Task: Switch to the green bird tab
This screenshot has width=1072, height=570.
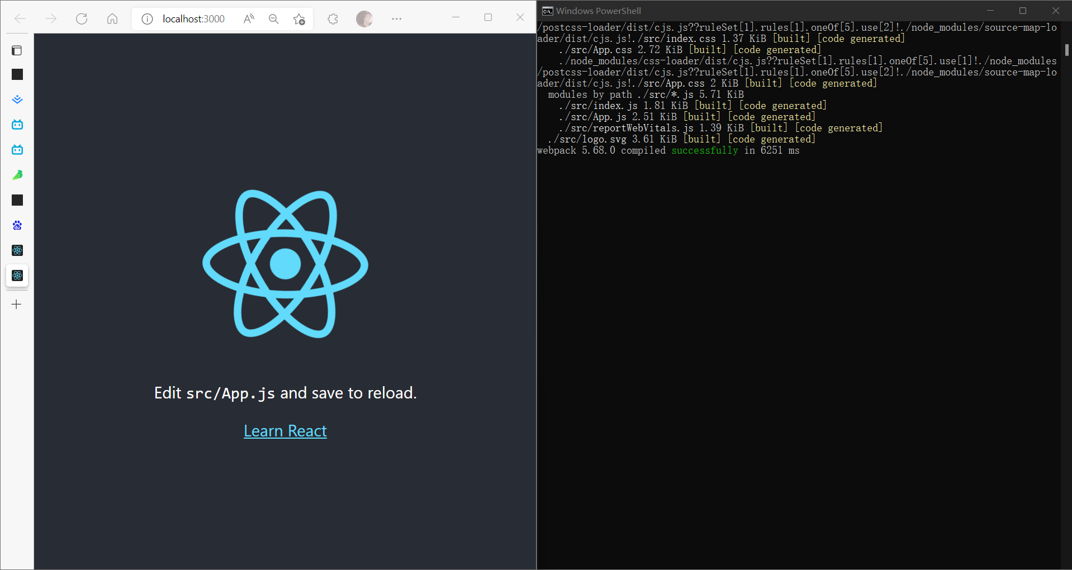Action: [x=17, y=175]
